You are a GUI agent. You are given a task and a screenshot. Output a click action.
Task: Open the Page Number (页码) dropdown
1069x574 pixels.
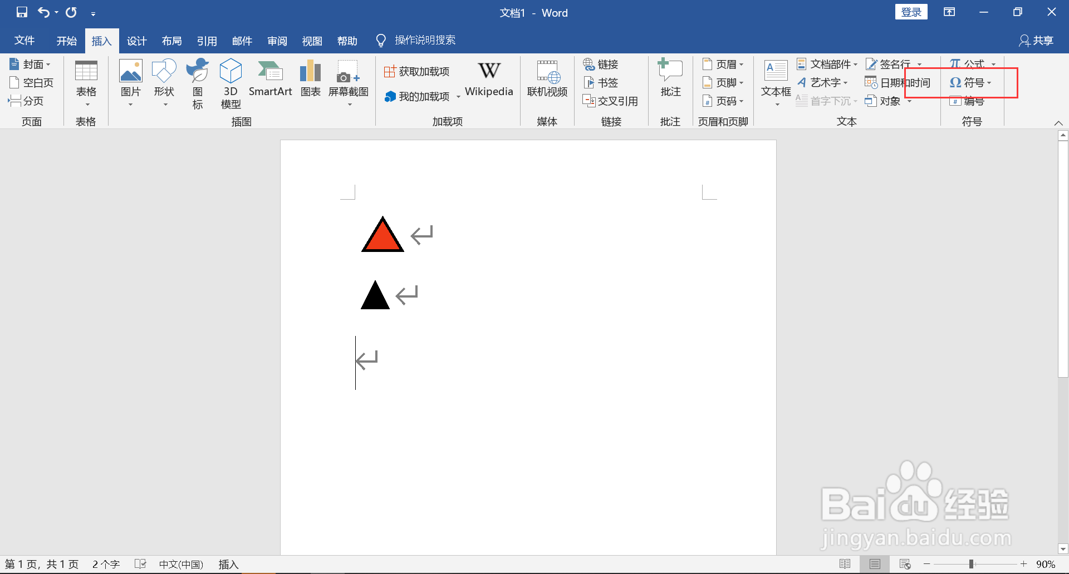click(x=723, y=101)
